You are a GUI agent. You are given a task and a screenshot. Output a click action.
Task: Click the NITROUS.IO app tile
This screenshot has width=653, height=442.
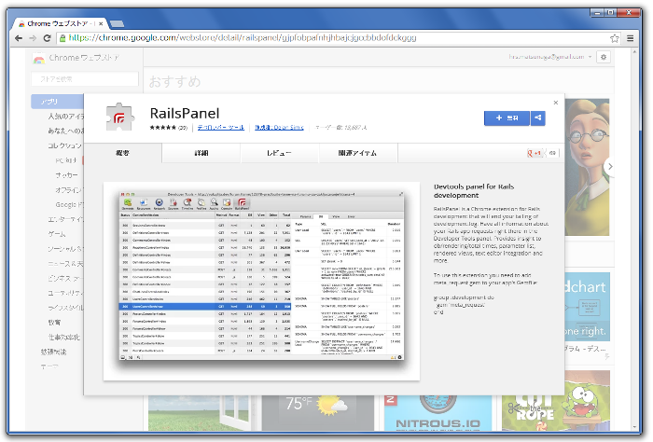(x=438, y=413)
